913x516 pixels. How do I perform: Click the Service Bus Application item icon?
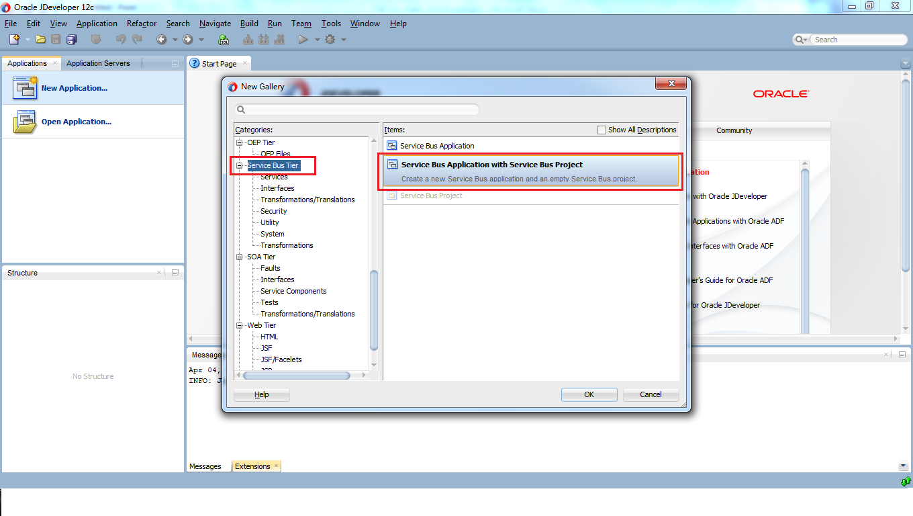point(392,146)
